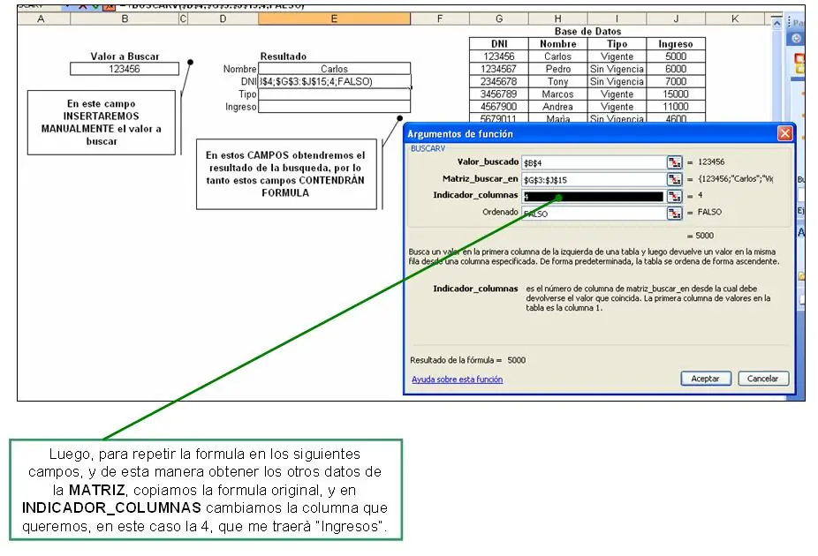Click the Matriz_buscar_en range selector icon
Screen dimensions: 818x556
point(675,180)
